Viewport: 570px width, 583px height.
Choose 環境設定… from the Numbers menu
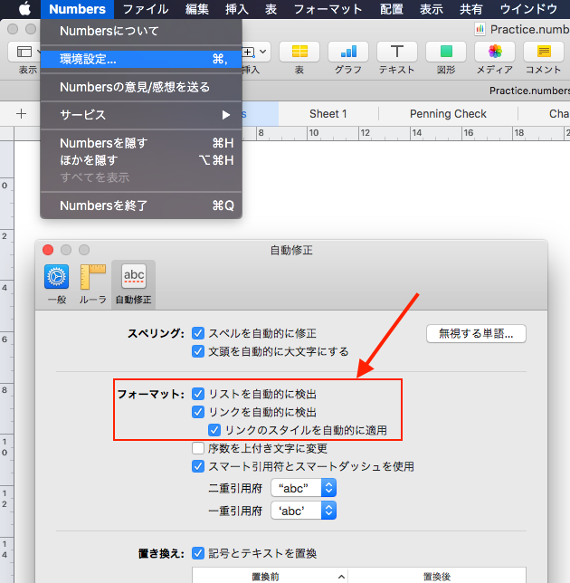tap(141, 59)
